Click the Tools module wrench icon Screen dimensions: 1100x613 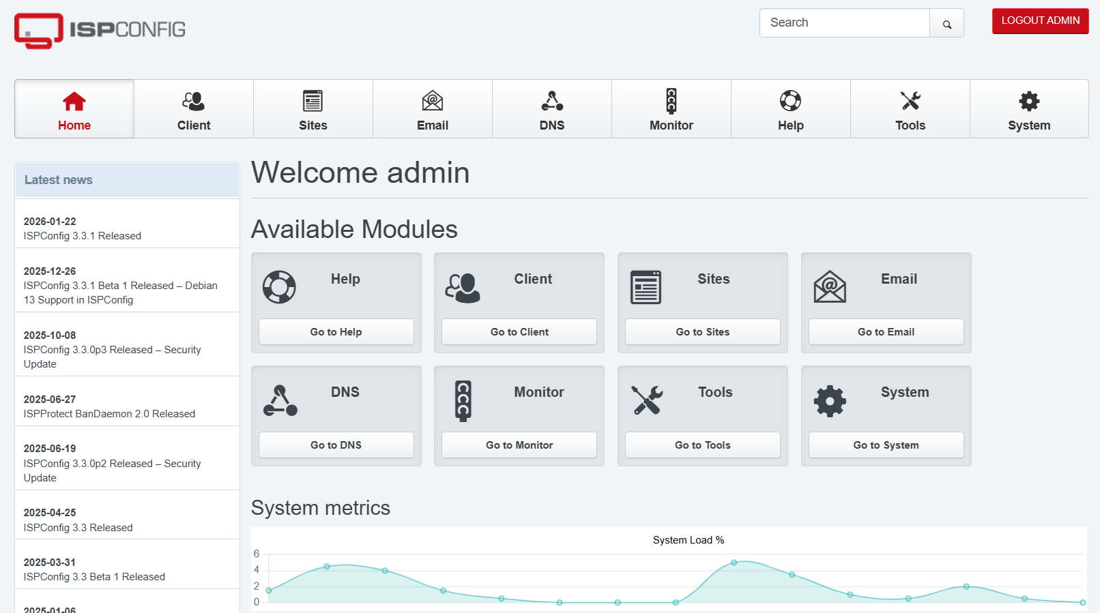(647, 400)
